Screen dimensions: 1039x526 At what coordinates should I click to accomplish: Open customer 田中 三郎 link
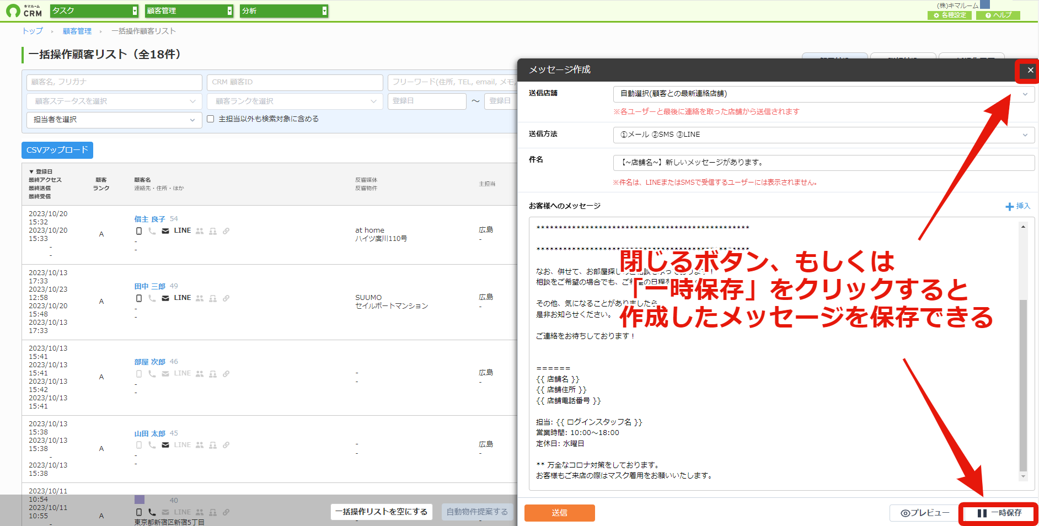point(150,286)
